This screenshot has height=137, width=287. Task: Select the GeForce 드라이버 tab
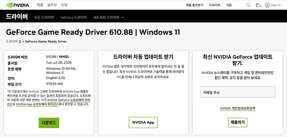pos(74,18)
